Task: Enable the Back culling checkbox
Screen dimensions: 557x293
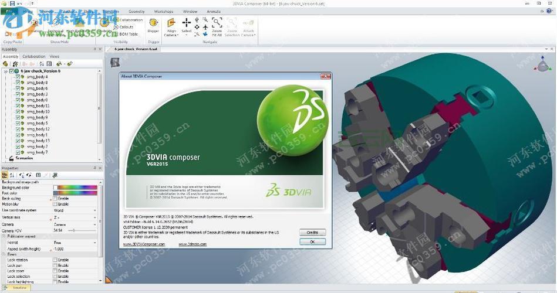Action: pyautogui.click(x=55, y=199)
